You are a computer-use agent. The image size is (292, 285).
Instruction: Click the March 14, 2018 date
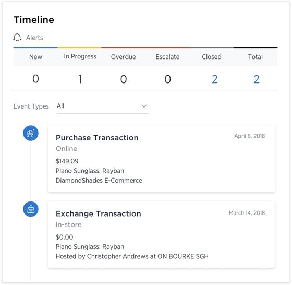pyautogui.click(x=247, y=213)
